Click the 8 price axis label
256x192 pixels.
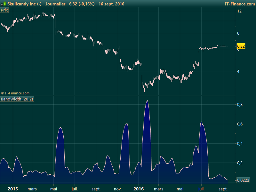(238, 33)
